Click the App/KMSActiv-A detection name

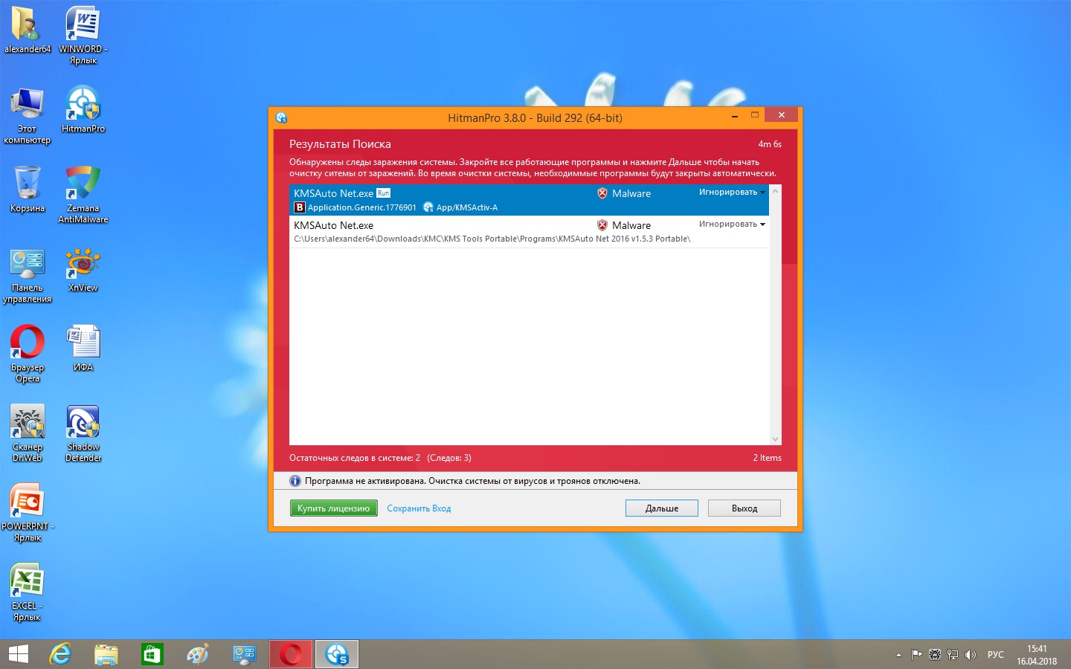click(467, 207)
